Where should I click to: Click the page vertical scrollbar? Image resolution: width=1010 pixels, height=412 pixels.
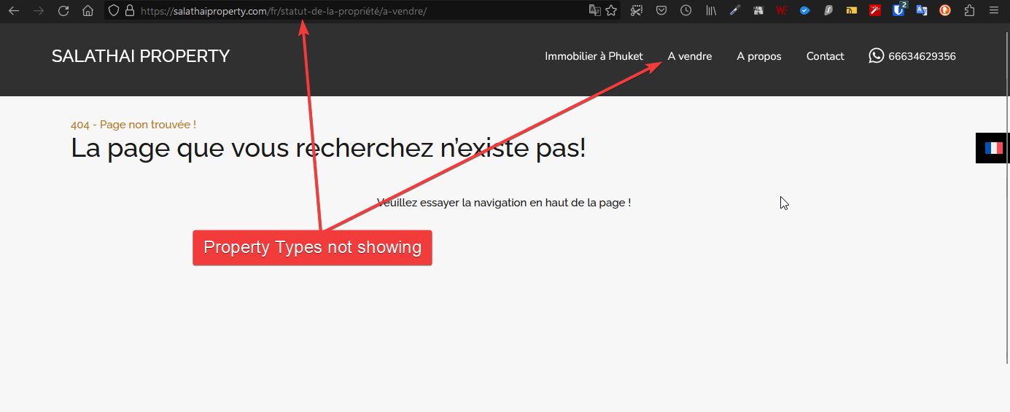point(1007,197)
